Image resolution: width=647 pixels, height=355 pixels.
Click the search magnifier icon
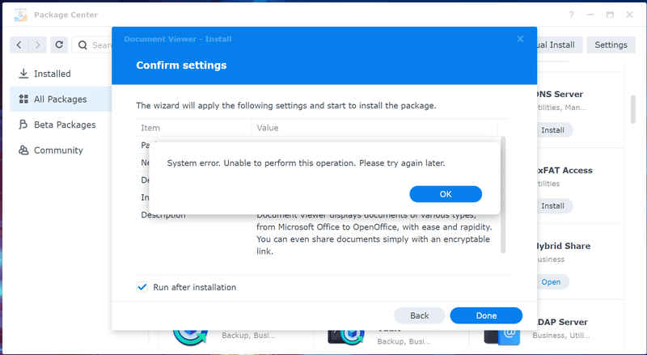click(x=82, y=45)
